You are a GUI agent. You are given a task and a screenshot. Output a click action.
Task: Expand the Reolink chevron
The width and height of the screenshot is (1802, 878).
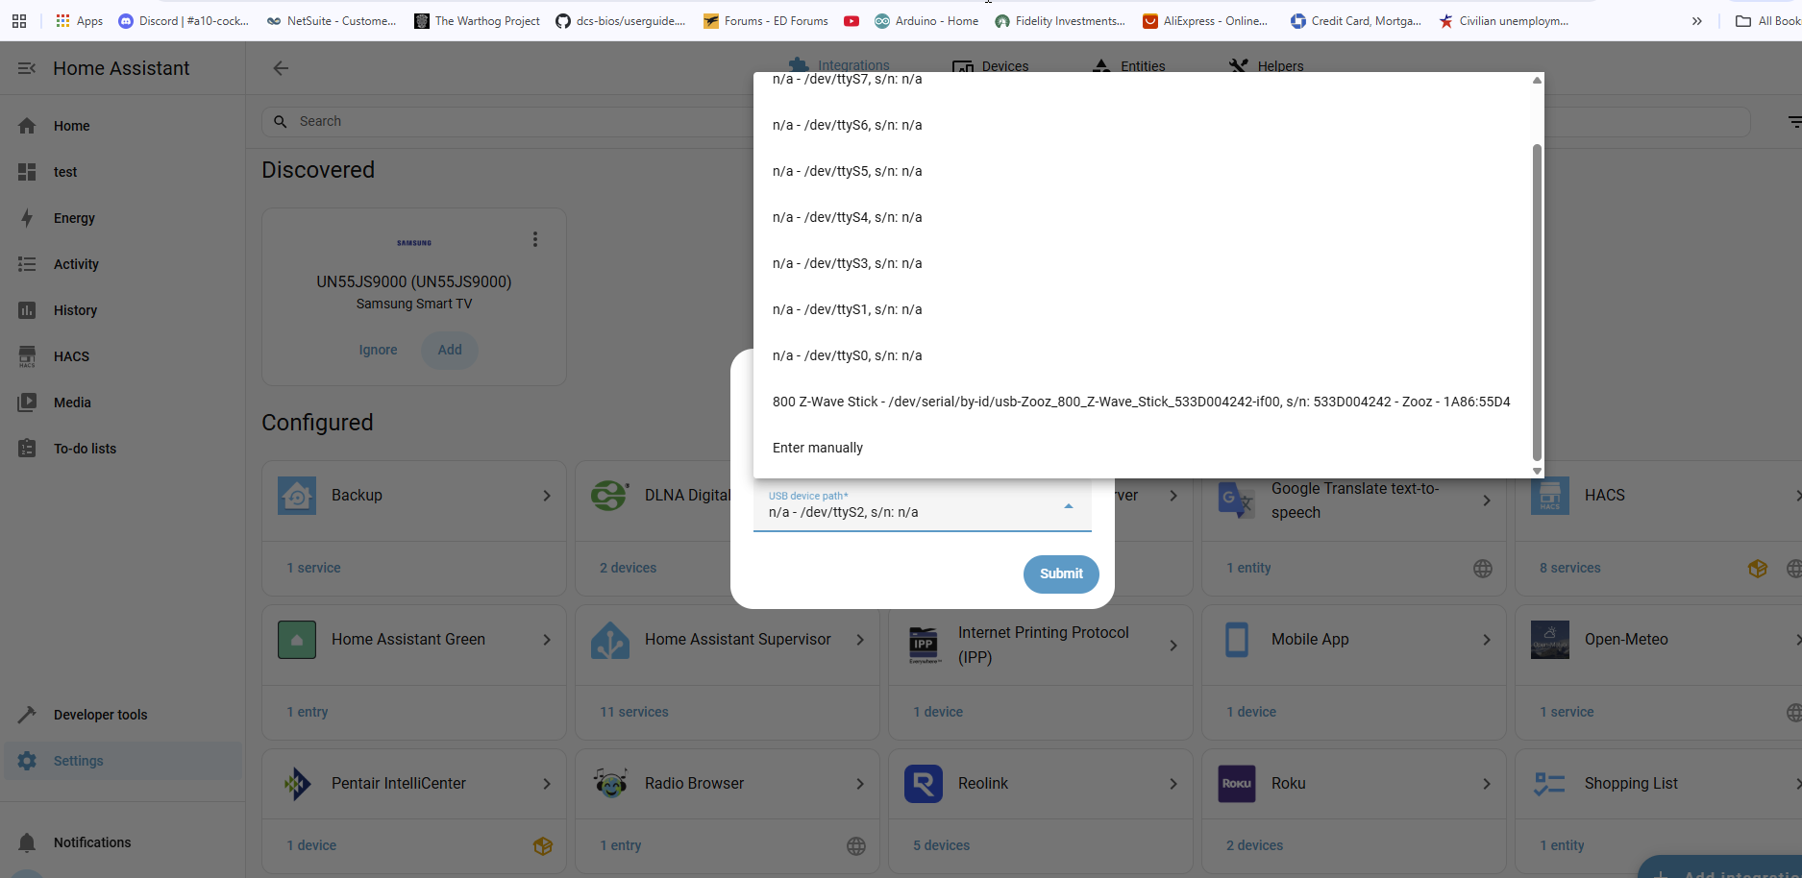1173,784
